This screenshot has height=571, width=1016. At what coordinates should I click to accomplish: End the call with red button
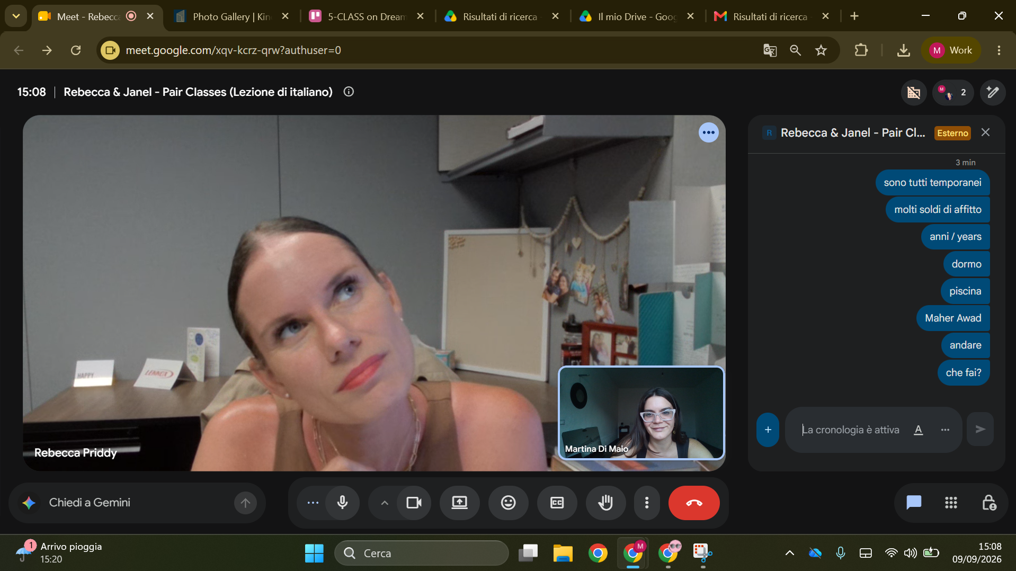[x=694, y=503]
